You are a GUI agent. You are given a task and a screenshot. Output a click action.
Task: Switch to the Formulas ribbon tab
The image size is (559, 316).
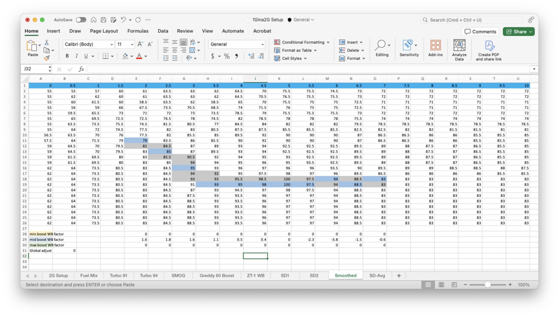coord(138,31)
